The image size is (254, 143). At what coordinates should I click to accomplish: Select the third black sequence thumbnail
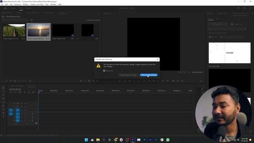(x=63, y=30)
